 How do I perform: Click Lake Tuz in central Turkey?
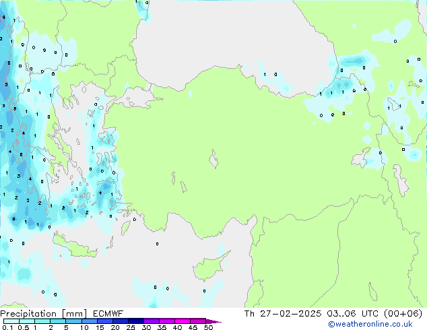215,162
